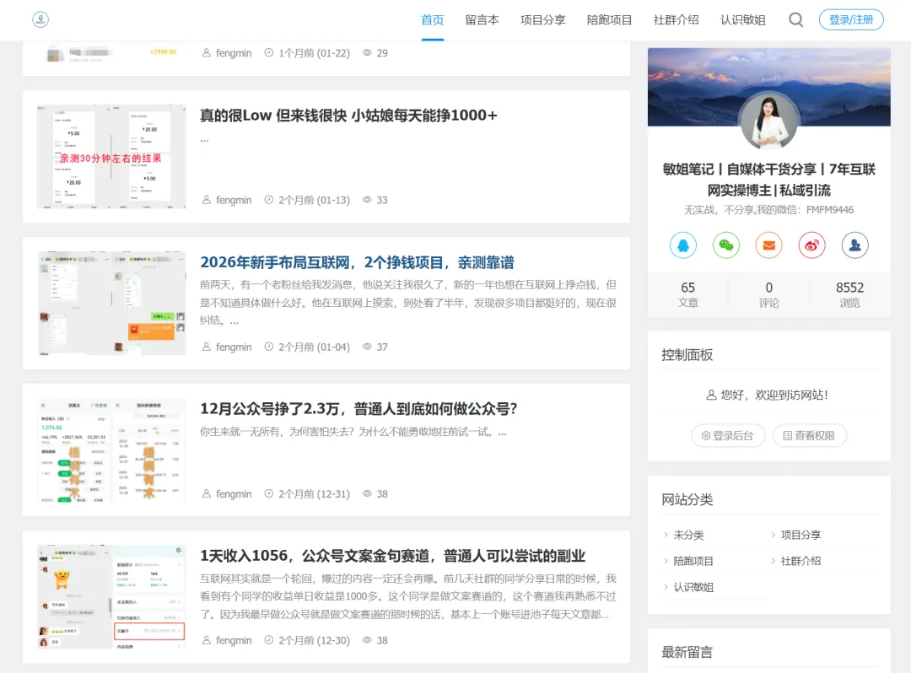Select 社群介绍 in 网站分类
The image size is (911, 673).
pos(800,561)
